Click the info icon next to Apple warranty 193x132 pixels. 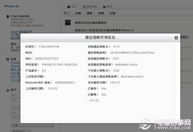coord(31,32)
